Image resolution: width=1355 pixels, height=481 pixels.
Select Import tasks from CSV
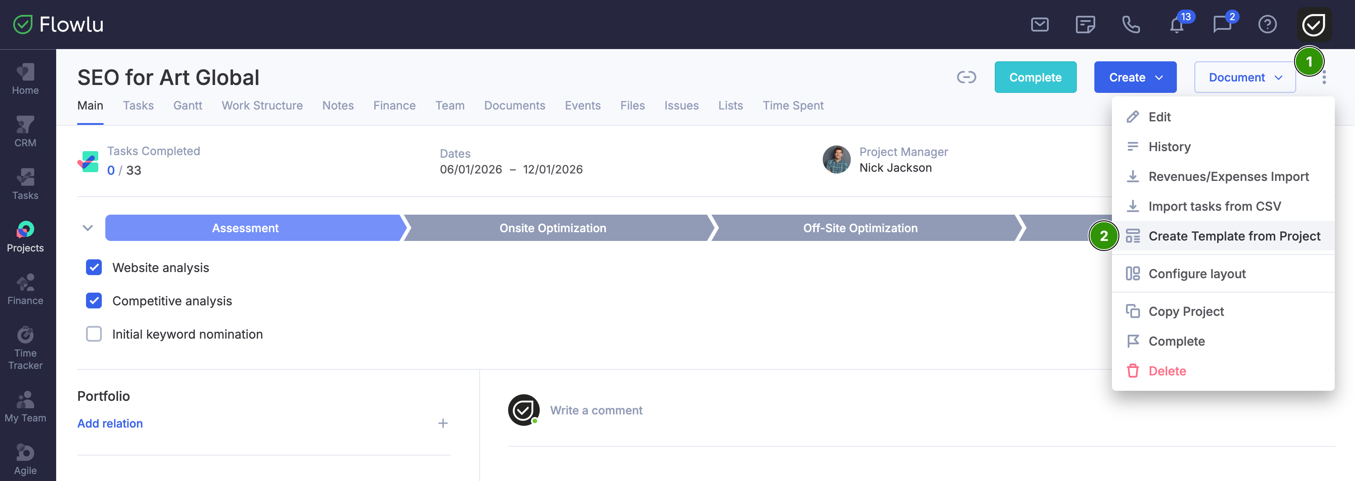tap(1222, 206)
